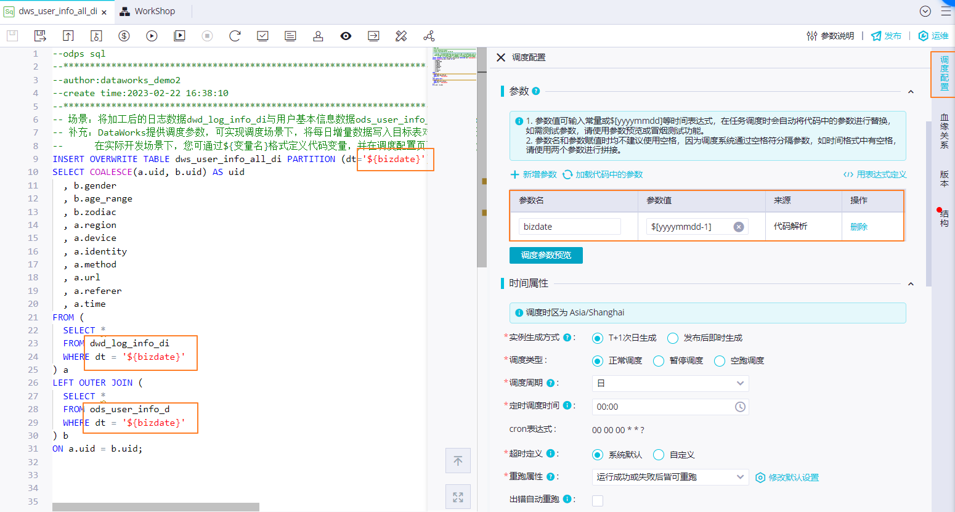Click the editor horizontal scrollbar
The width and height of the screenshot is (955, 512).
tap(156, 507)
